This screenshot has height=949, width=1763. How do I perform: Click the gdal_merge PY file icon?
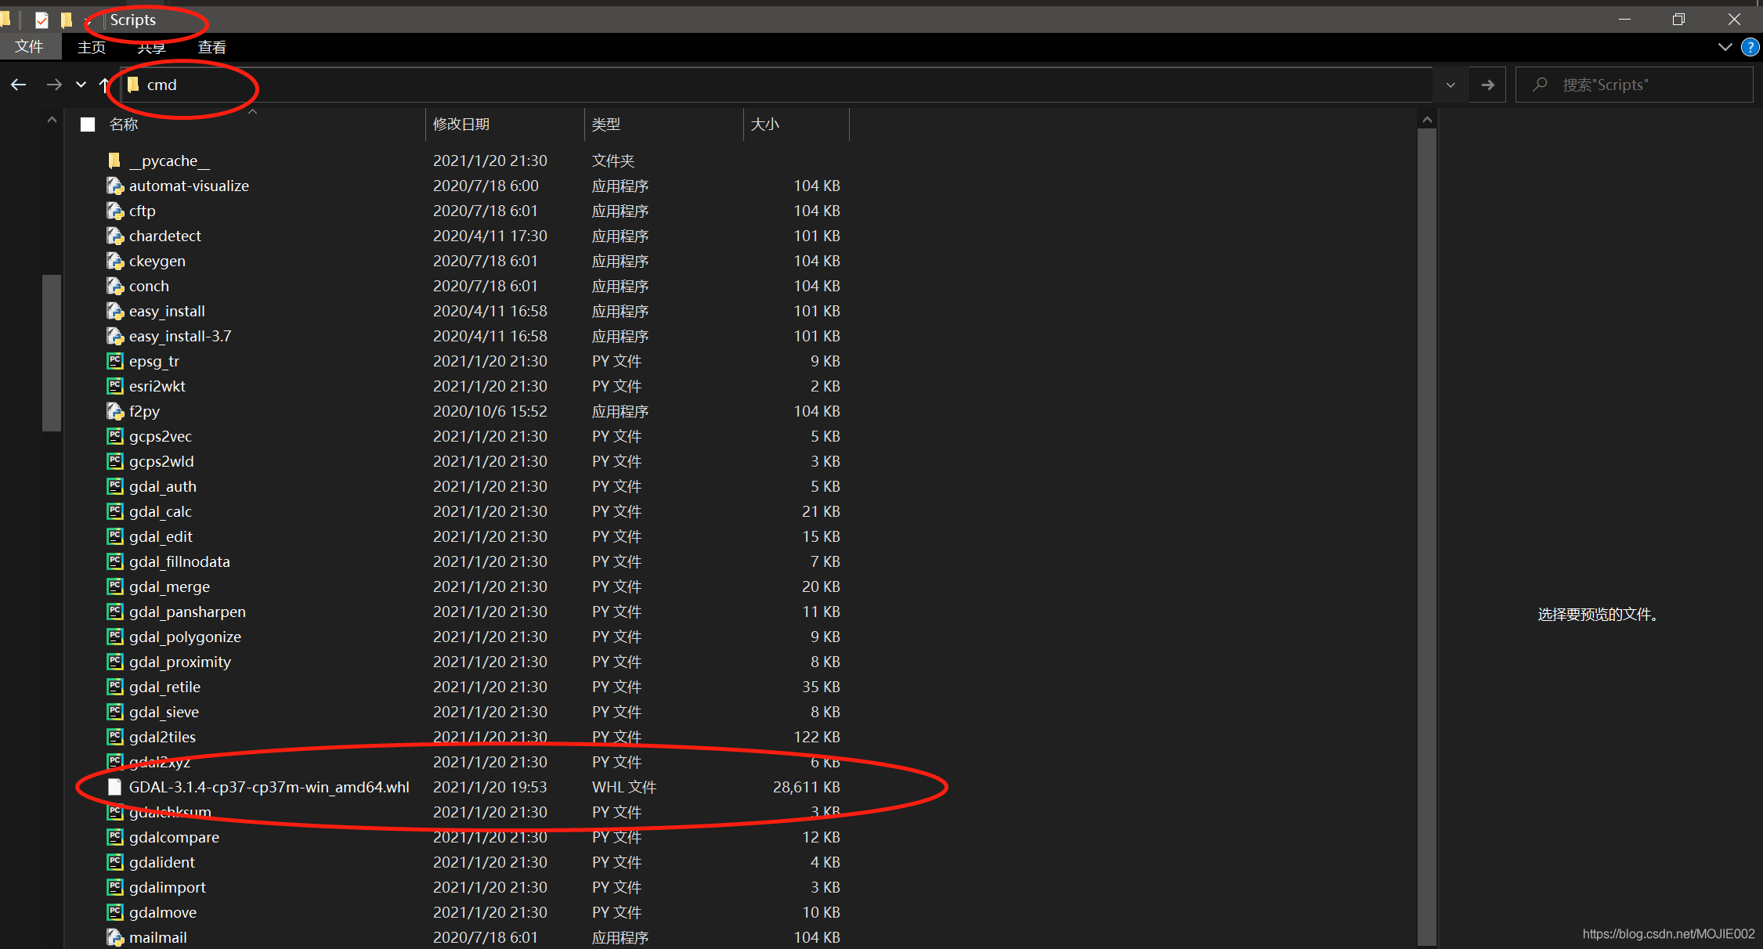(x=115, y=586)
